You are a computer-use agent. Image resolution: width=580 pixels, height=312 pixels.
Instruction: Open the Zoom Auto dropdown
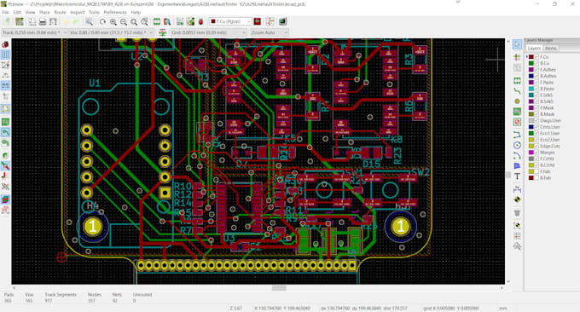[x=269, y=32]
